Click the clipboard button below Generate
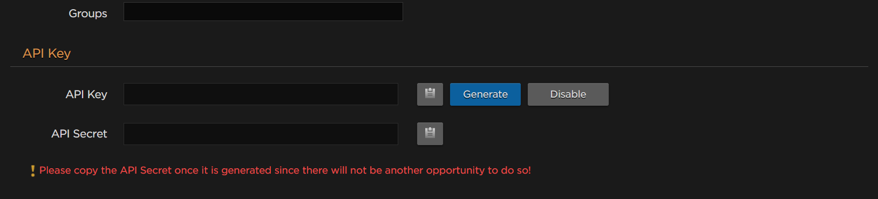Image resolution: width=878 pixels, height=199 pixels. (430, 133)
